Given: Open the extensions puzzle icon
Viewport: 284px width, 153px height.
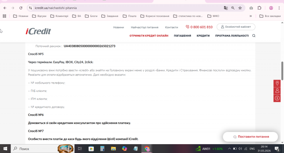Looking at the screenshot, I should (x=259, y=8).
